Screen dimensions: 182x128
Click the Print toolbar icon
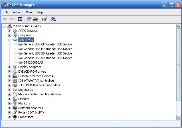(36, 19)
